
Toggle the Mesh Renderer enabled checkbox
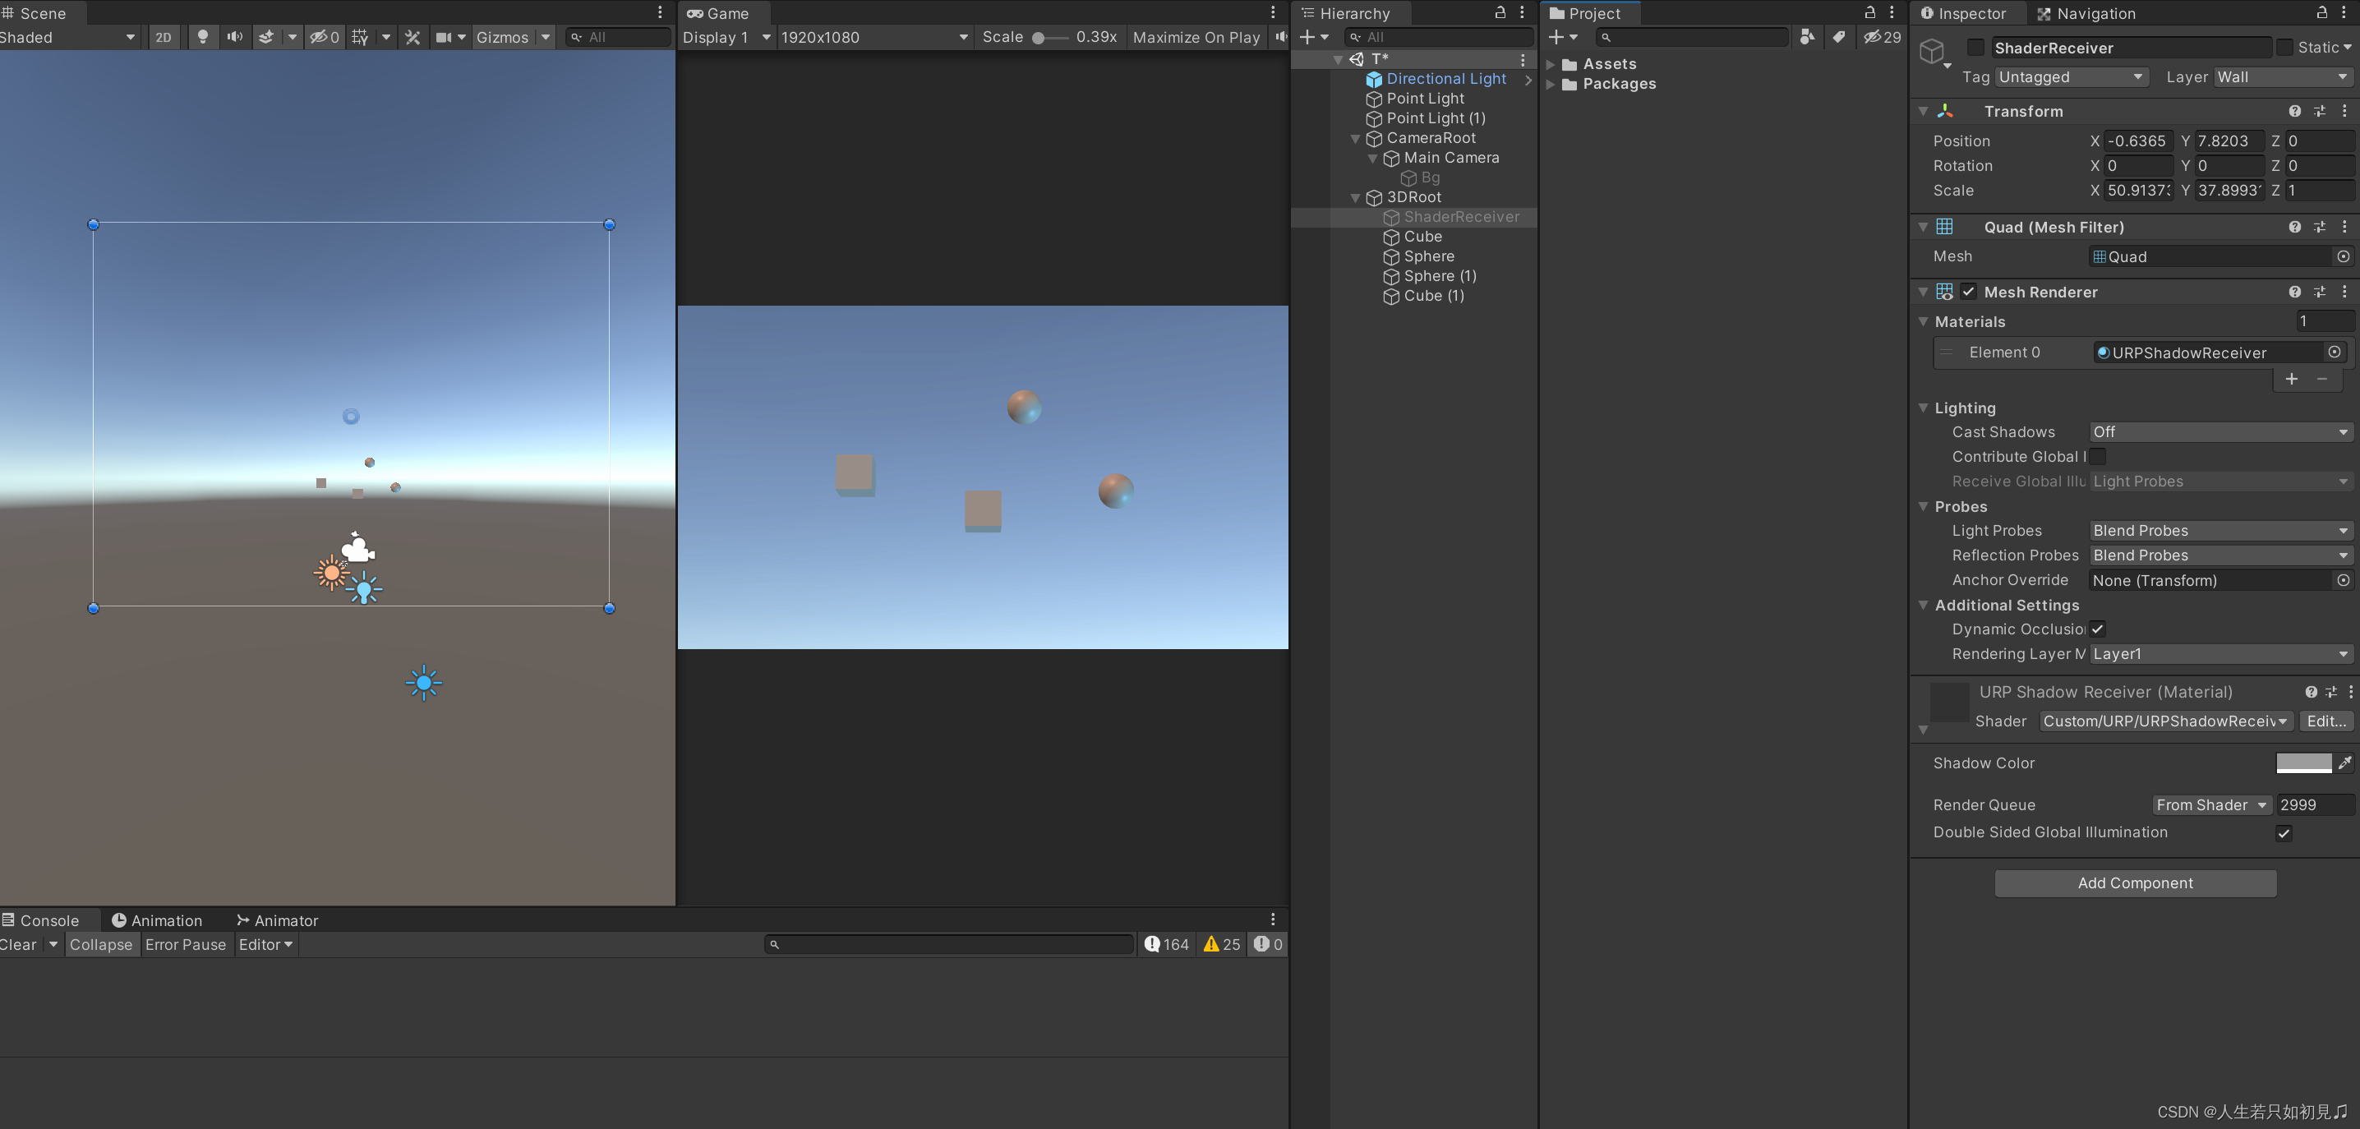tap(1968, 292)
